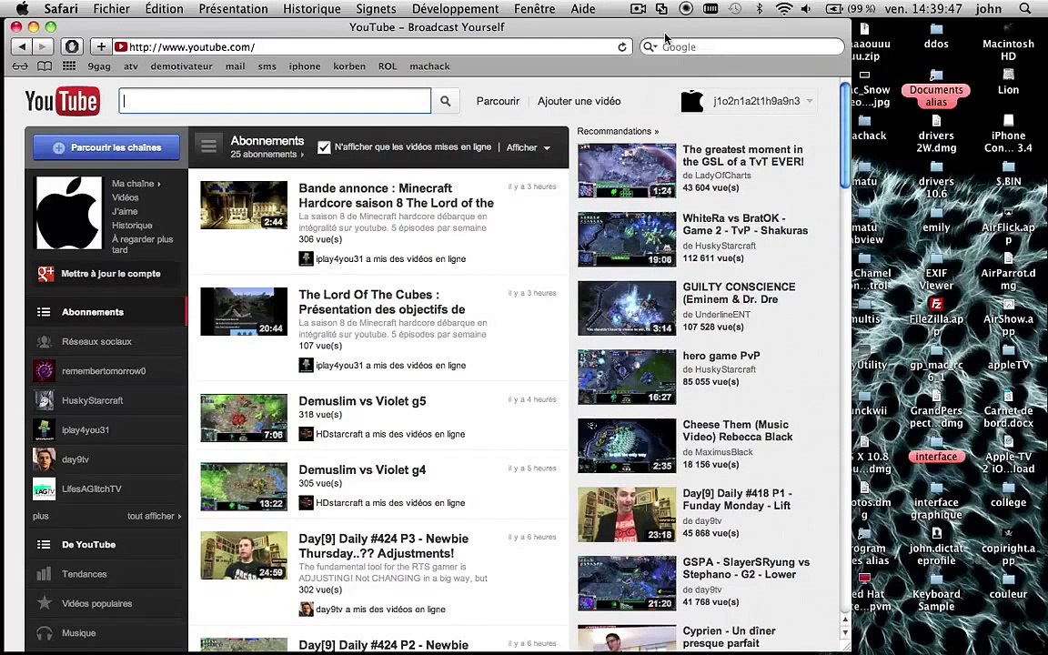Show bookmarks with the open book icon
The image size is (1048, 655).
pyautogui.click(x=44, y=66)
